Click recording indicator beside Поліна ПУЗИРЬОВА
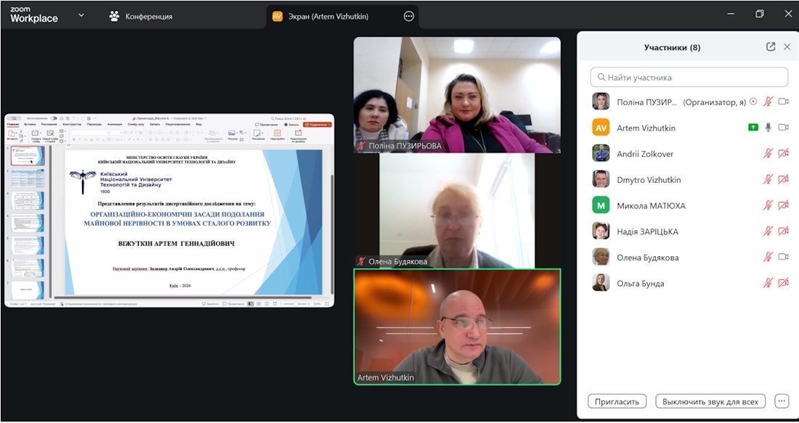This screenshot has width=799, height=423. tap(753, 102)
